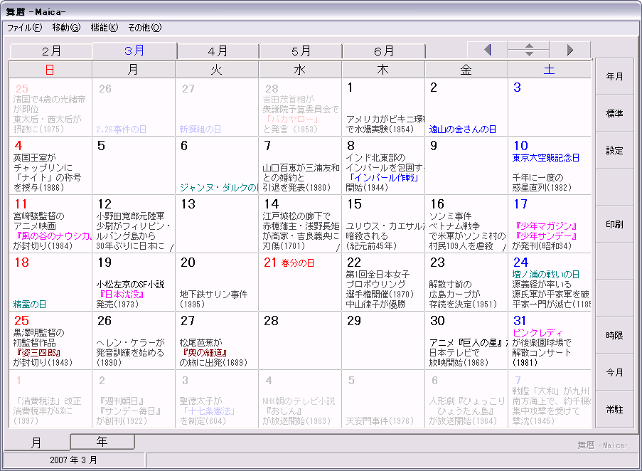Select greyed February 27 新撰組の日 cell
Viewport: 642px width, 471px height.
tap(217, 107)
